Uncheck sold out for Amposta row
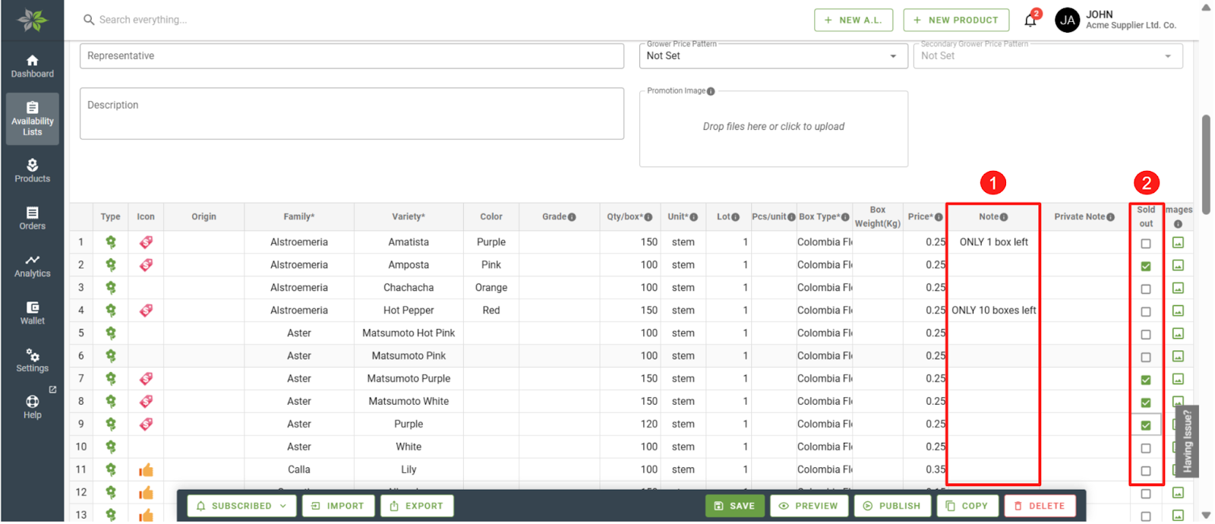The image size is (1215, 524). 1146,266
